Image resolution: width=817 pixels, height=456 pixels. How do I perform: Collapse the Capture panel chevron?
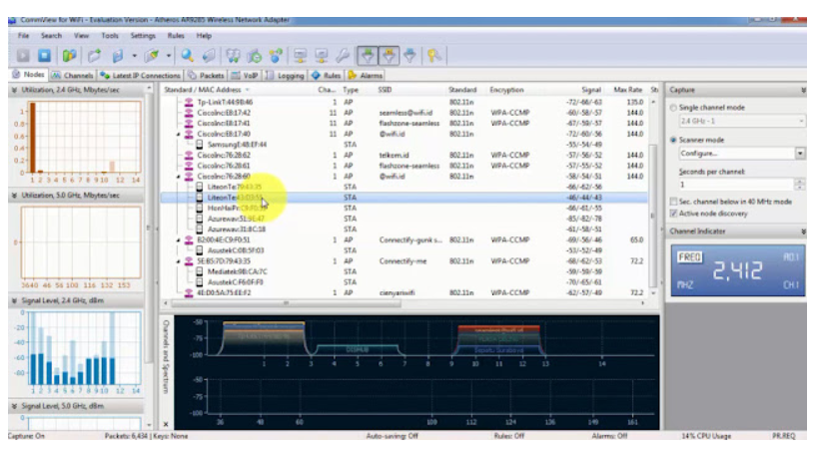803,91
